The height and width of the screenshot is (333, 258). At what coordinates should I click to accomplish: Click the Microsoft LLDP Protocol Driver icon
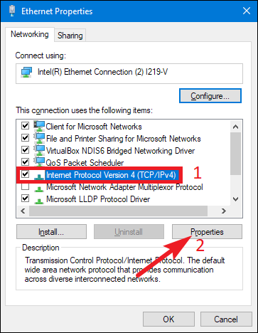[38, 201]
